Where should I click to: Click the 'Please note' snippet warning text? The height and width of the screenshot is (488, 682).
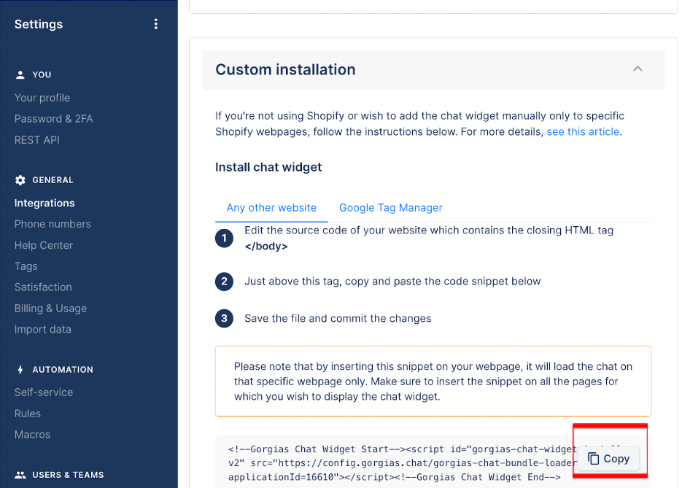(x=433, y=382)
